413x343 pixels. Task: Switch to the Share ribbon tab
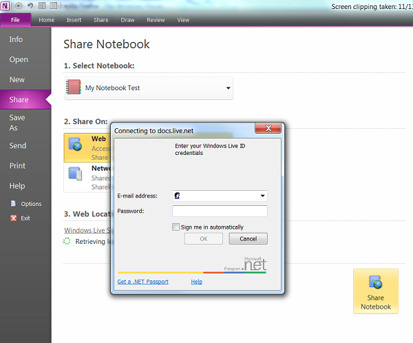click(x=101, y=20)
